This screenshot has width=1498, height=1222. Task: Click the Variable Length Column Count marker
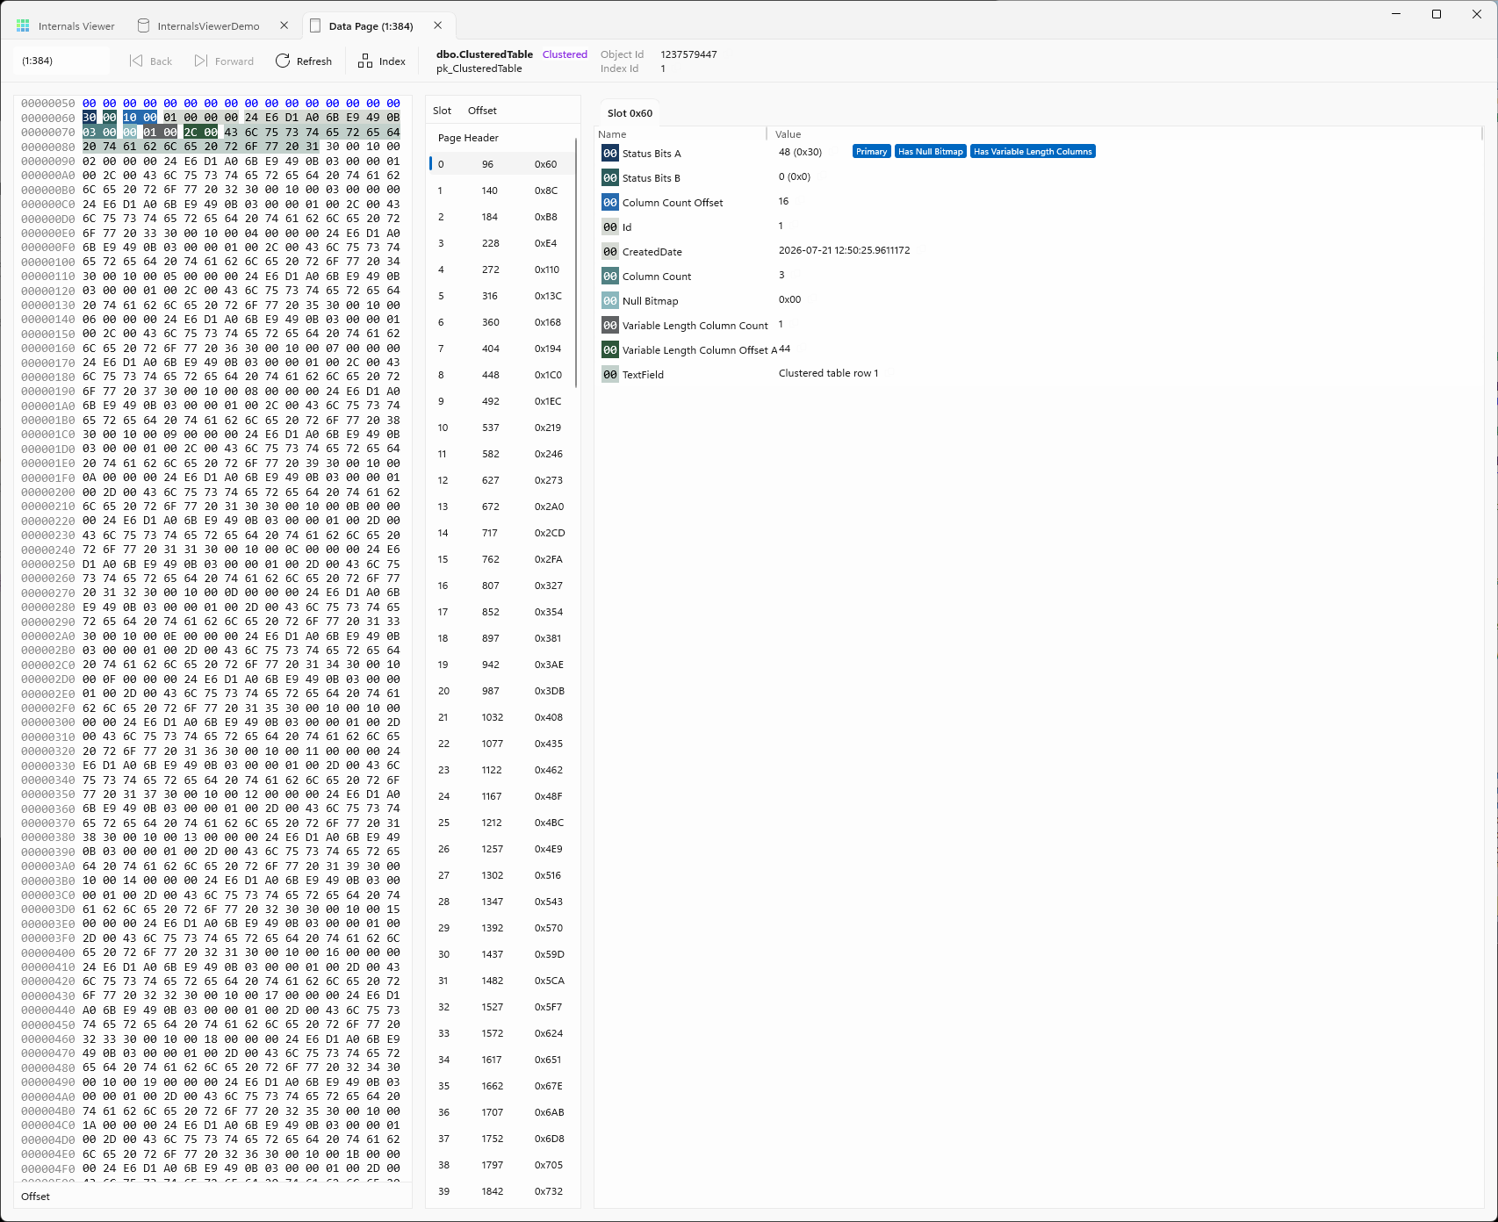[x=610, y=326]
